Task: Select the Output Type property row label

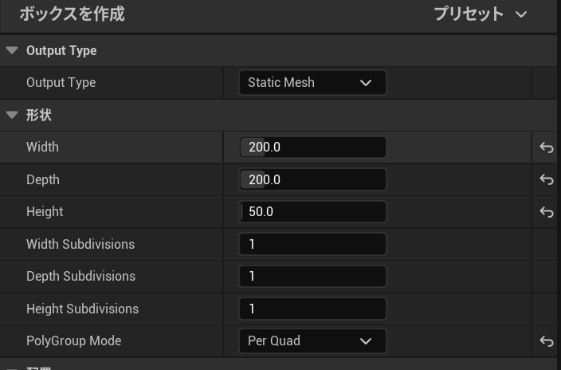Action: (x=61, y=82)
